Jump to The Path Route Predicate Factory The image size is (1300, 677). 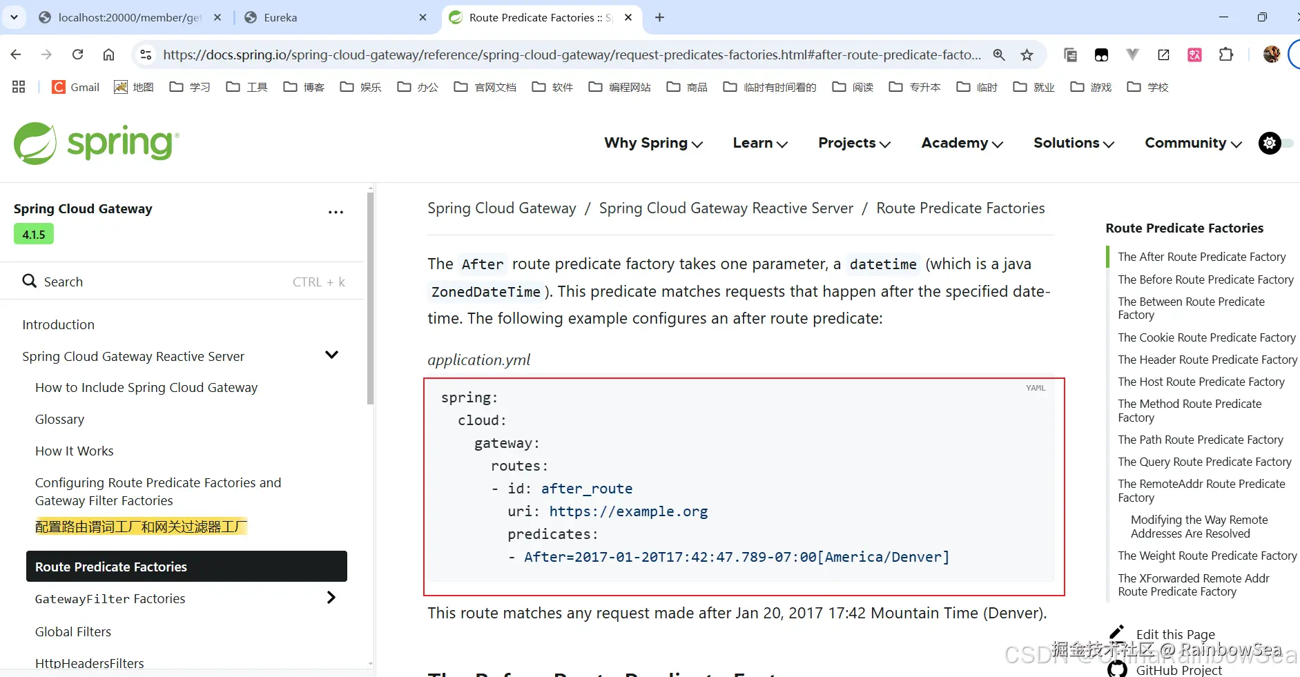click(x=1201, y=440)
